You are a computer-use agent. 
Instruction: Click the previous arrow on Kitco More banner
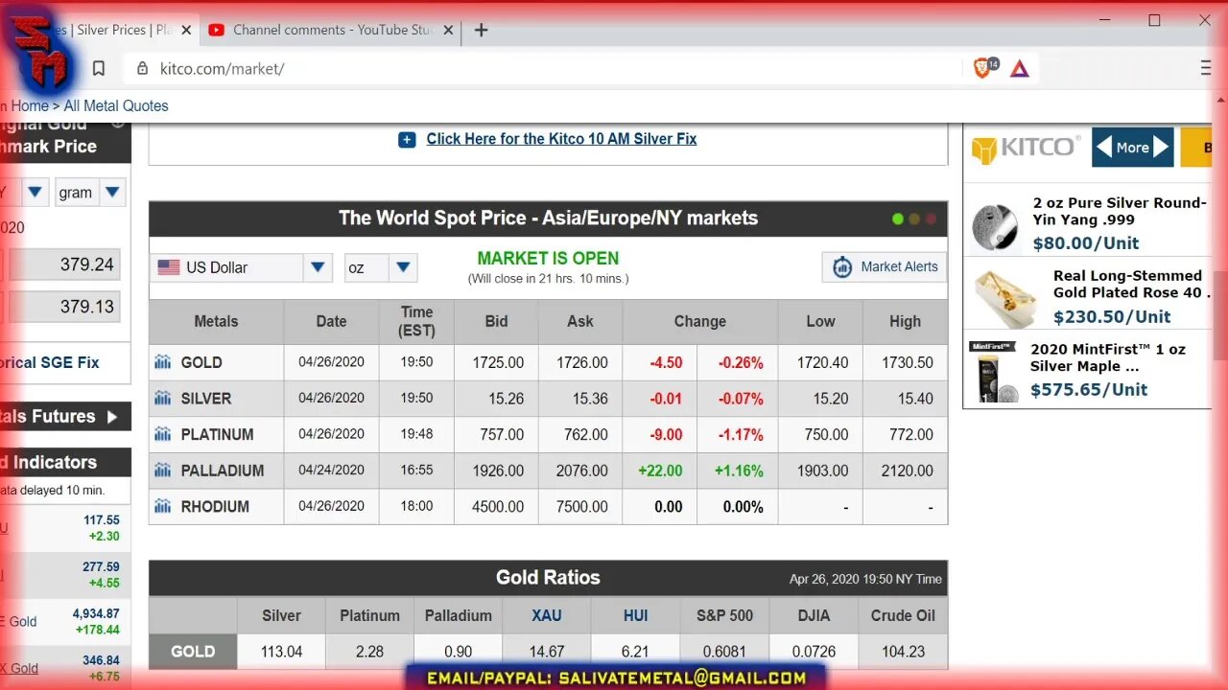1103,148
